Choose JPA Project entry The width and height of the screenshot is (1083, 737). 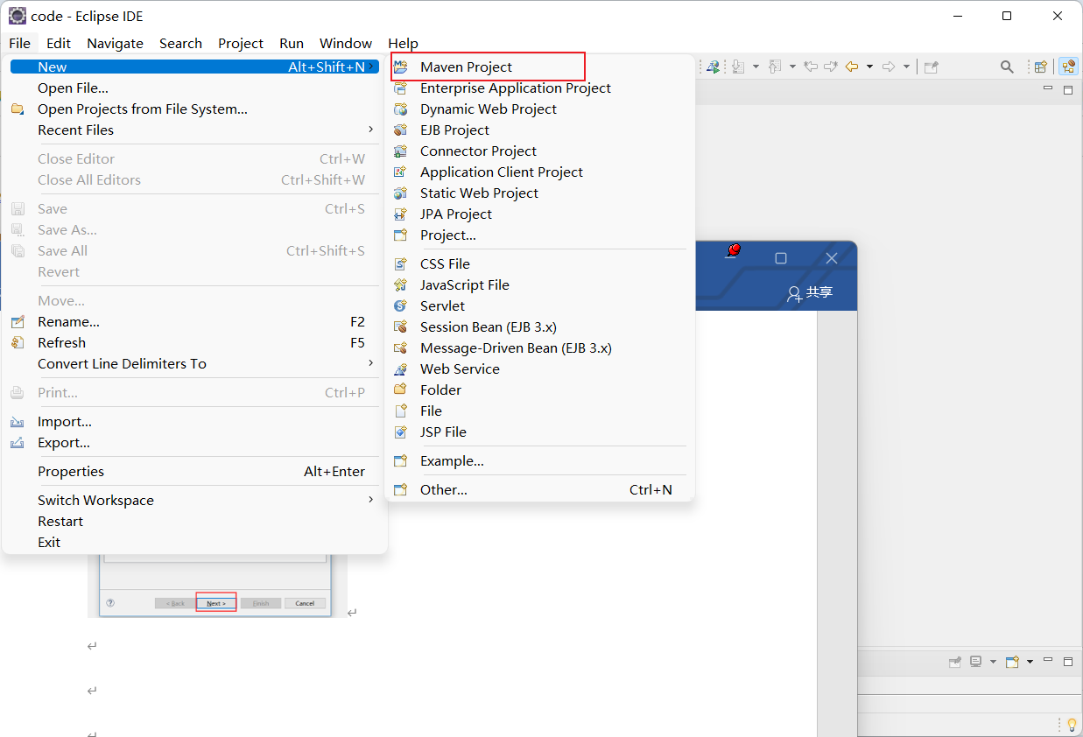point(540,214)
